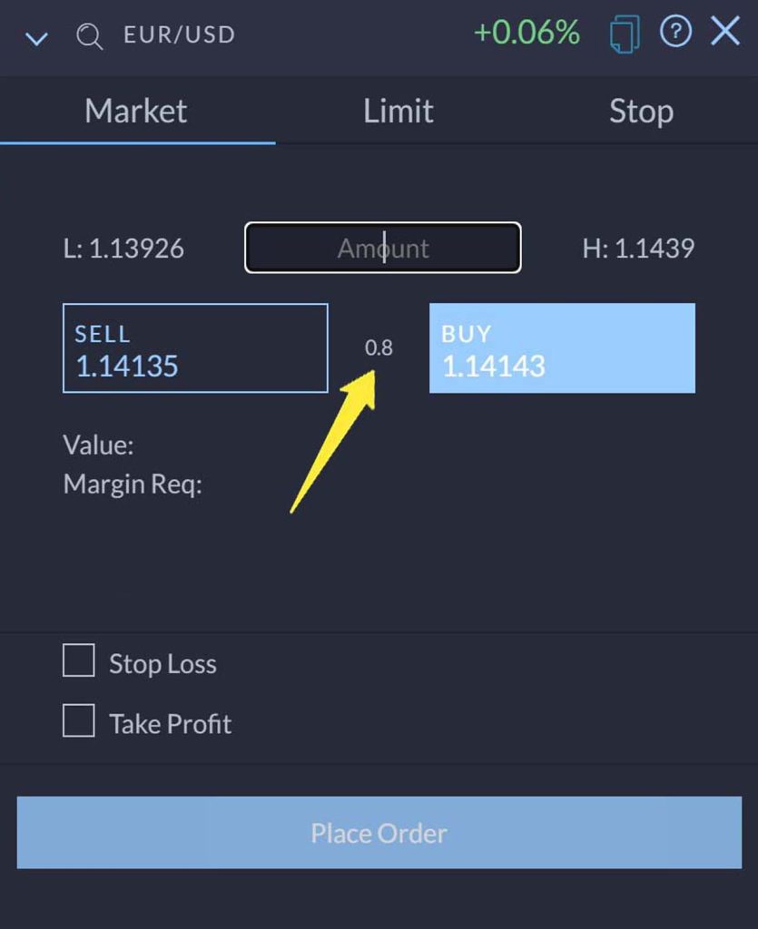Click the daily high H: 1.1439

pyautogui.click(x=638, y=249)
